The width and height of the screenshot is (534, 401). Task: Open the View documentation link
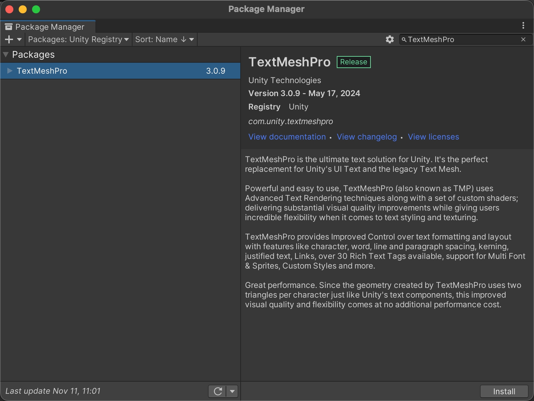(x=287, y=137)
